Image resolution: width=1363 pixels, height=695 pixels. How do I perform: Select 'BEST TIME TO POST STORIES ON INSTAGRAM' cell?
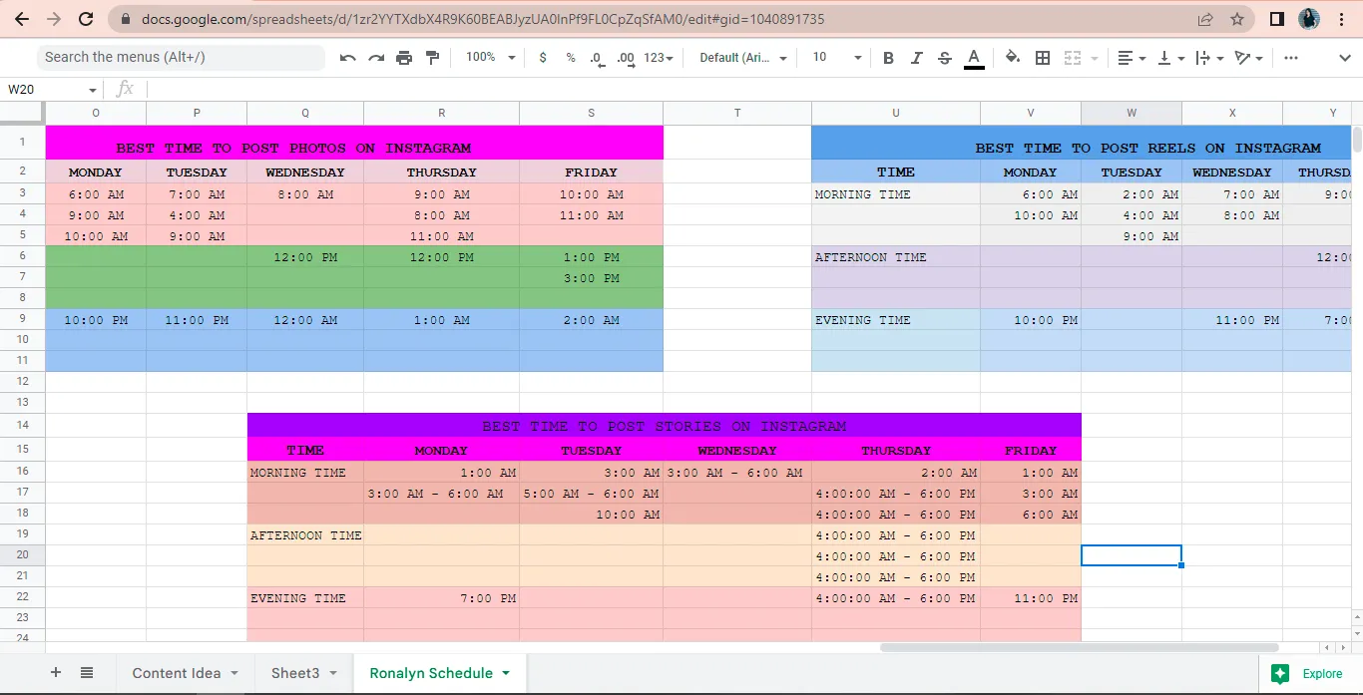665,425
